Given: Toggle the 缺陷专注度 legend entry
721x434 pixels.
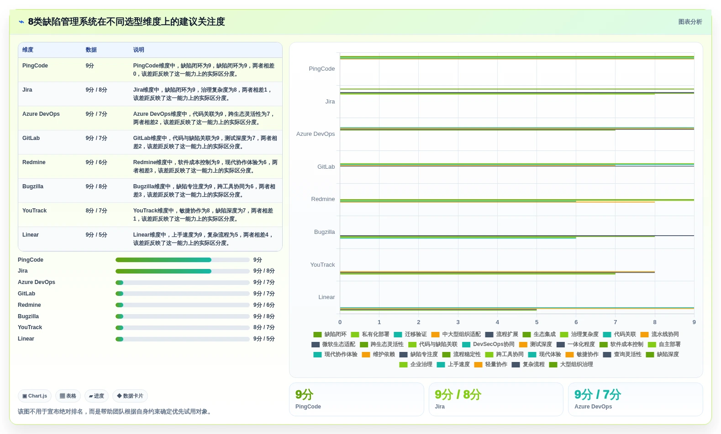Looking at the screenshot, I should click(419, 355).
